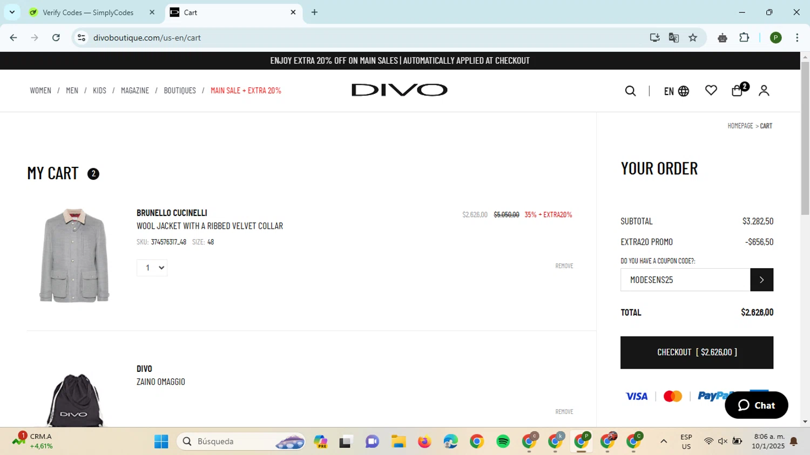Image resolution: width=810 pixels, height=455 pixels.
Task: Open the Extensions puzzle icon
Action: pos(744,37)
